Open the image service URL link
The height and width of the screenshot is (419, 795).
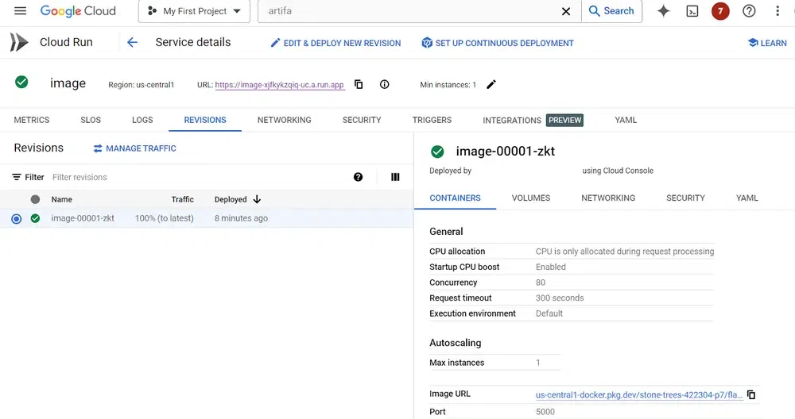tap(279, 85)
